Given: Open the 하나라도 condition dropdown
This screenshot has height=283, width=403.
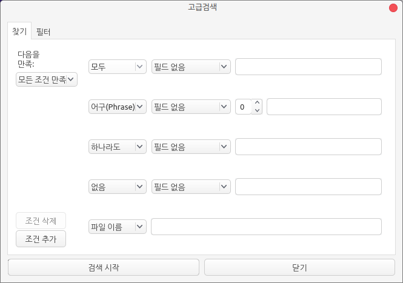Looking at the screenshot, I should [118, 147].
